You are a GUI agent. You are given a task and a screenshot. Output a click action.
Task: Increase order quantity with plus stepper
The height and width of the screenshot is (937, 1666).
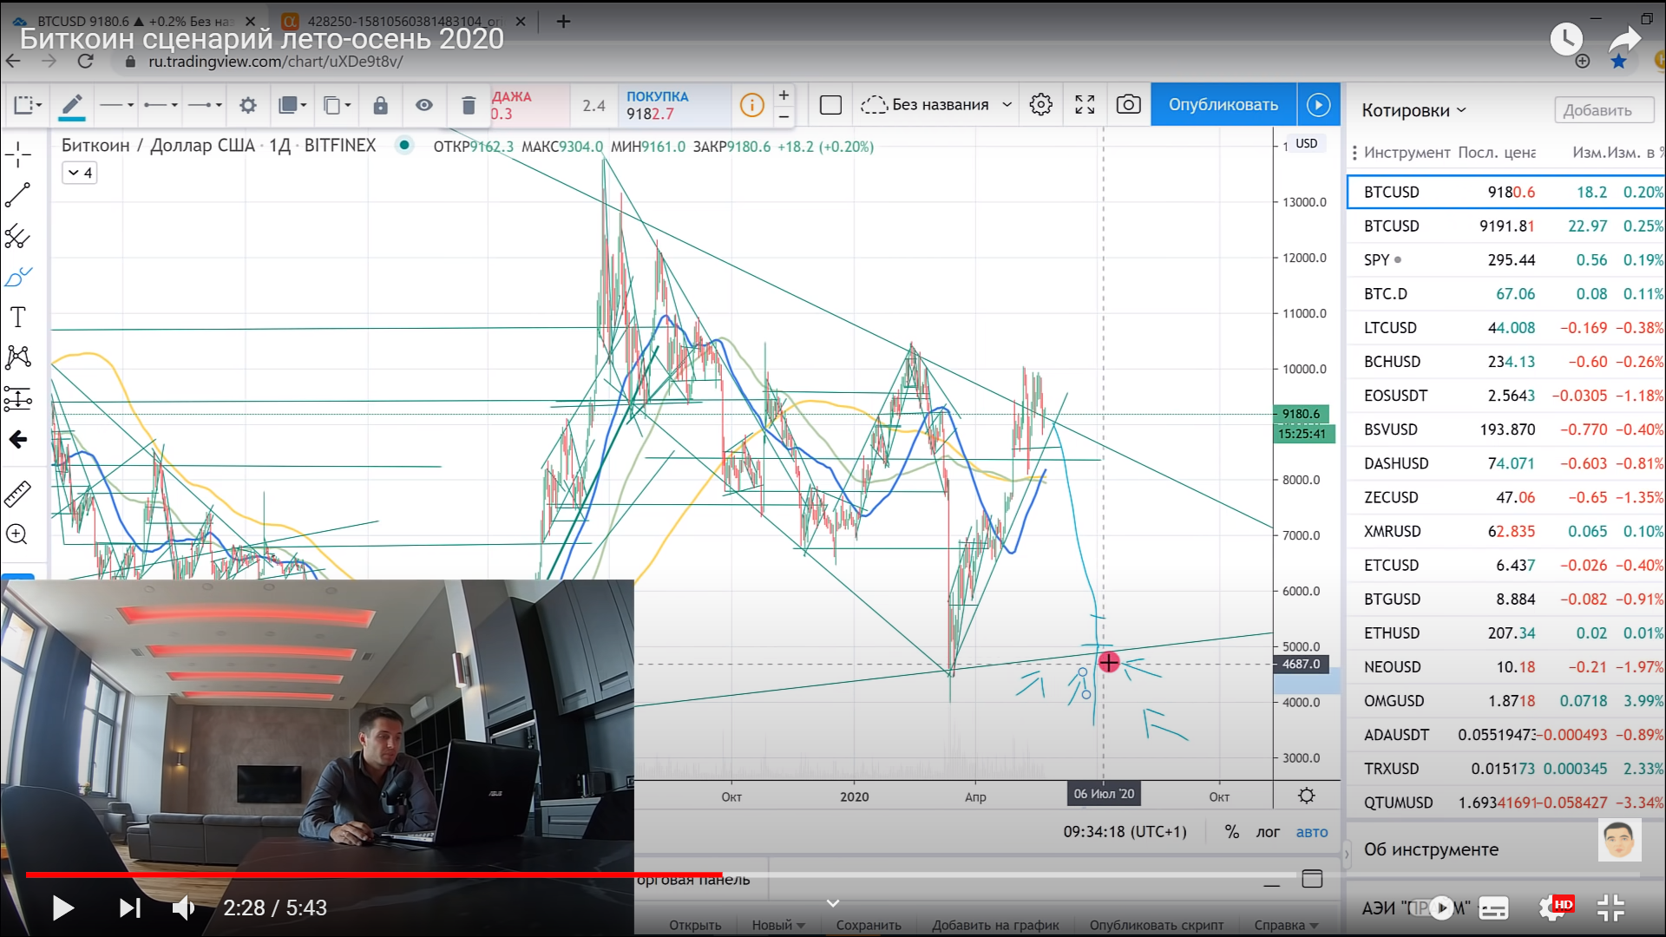(784, 95)
